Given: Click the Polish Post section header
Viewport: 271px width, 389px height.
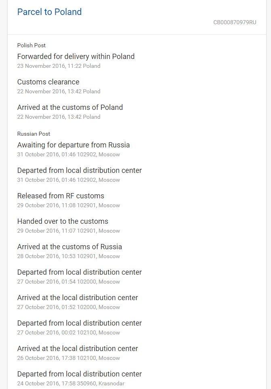Looking at the screenshot, I should [x=32, y=46].
